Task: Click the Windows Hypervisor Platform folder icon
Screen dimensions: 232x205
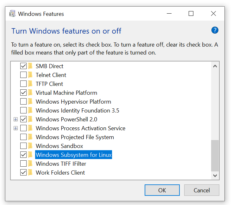Action: pos(30,101)
